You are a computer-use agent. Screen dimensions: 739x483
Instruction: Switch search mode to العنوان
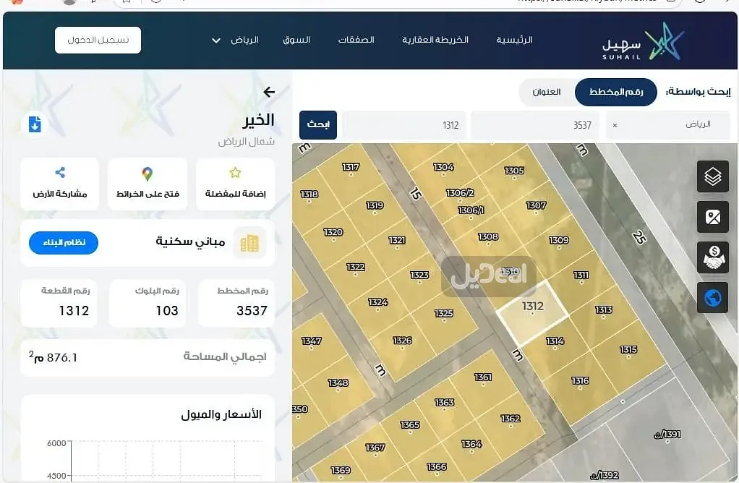547,92
